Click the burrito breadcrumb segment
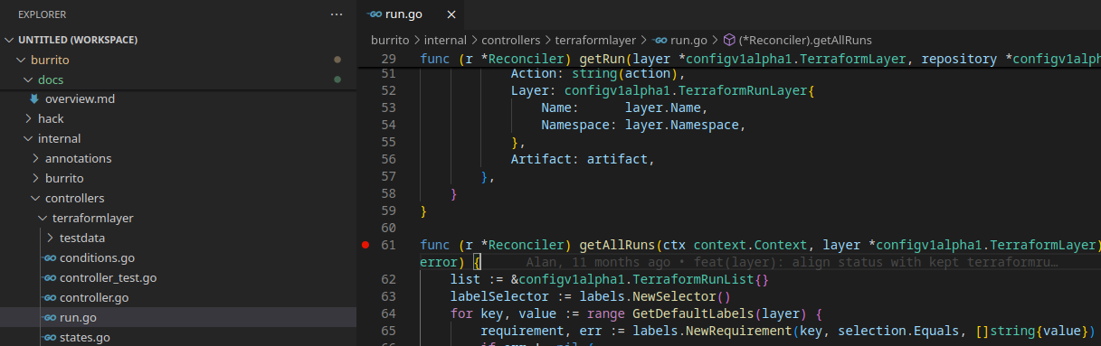Image resolution: width=1101 pixels, height=346 pixels. point(391,41)
